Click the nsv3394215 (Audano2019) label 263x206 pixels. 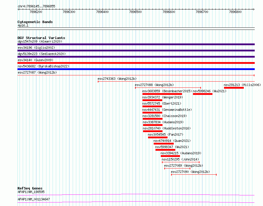pos(181,153)
